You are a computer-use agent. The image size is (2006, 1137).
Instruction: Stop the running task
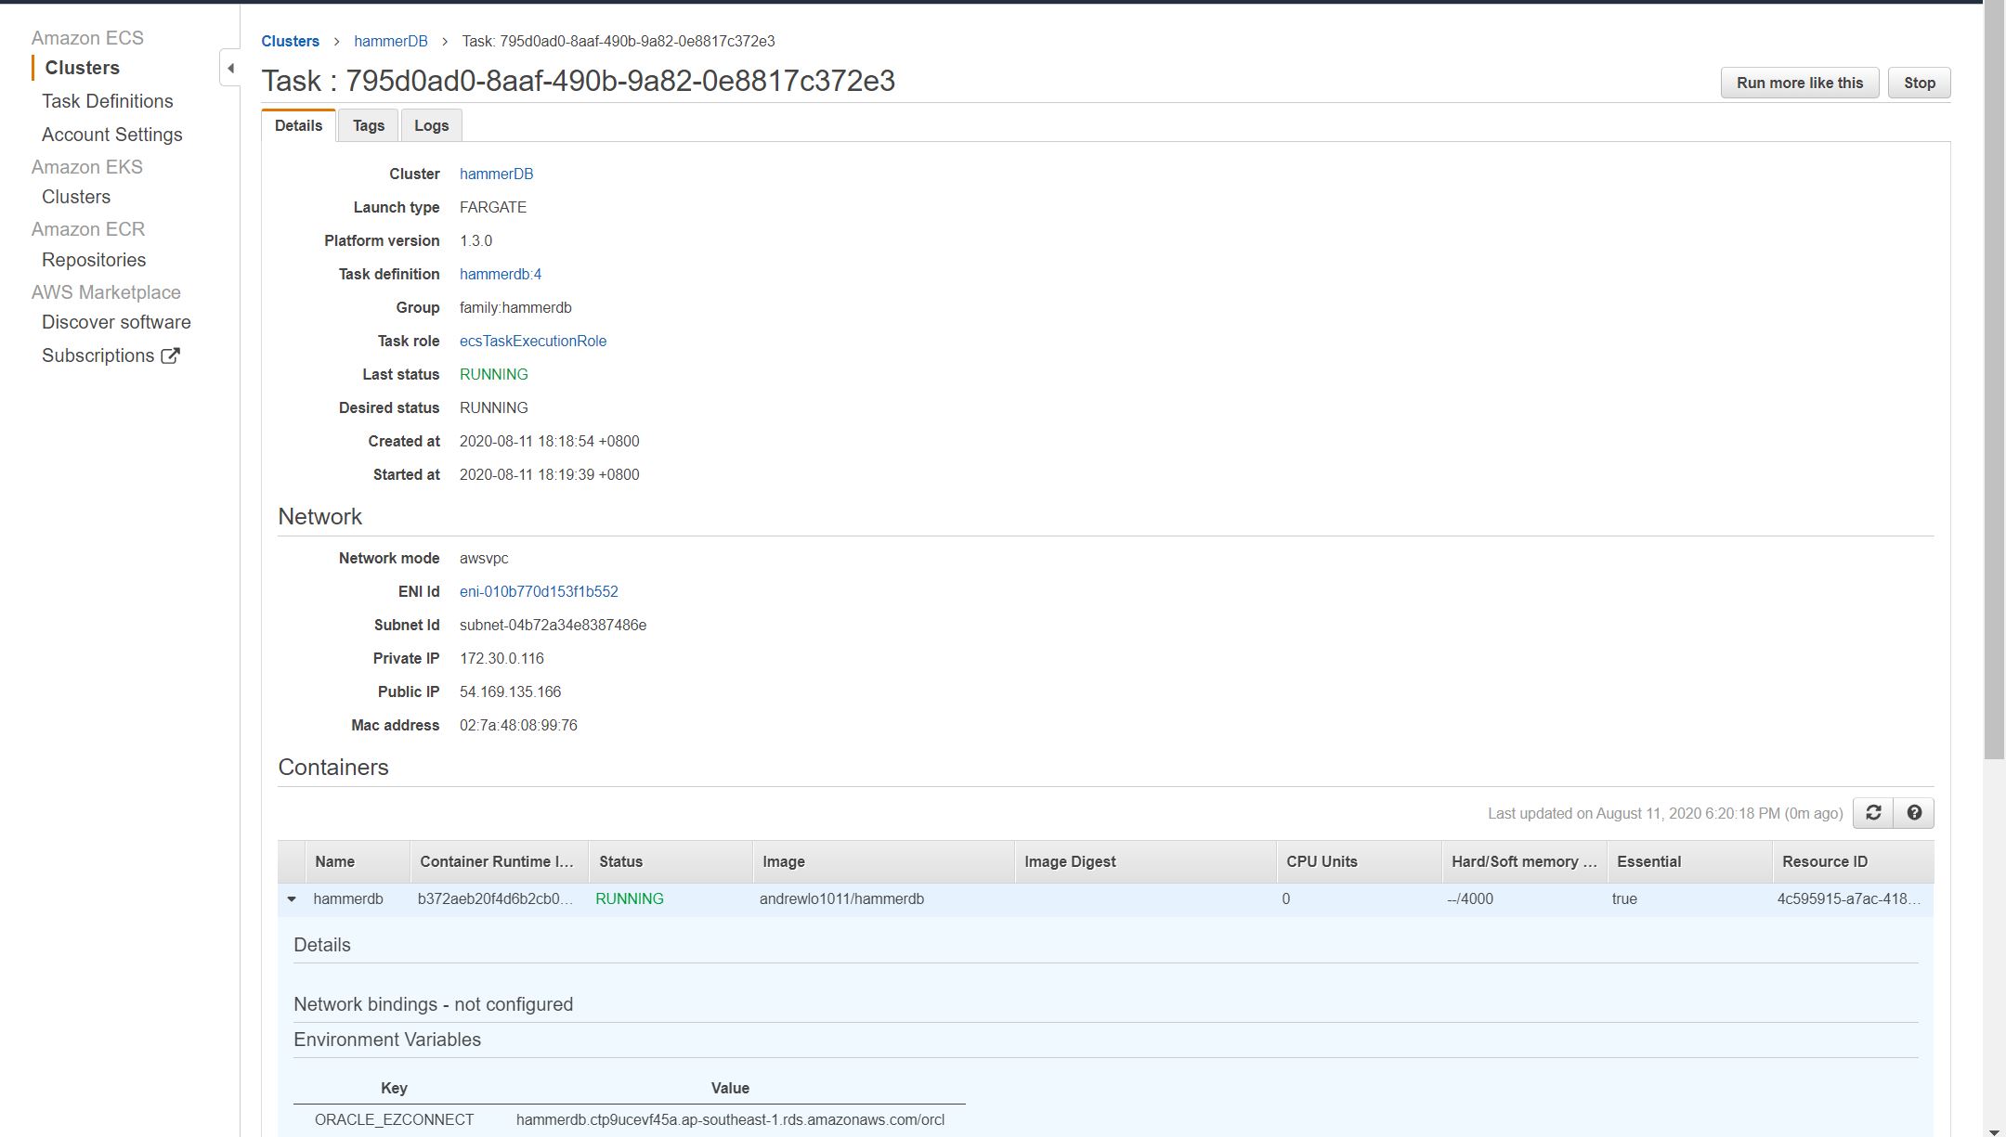[1919, 83]
